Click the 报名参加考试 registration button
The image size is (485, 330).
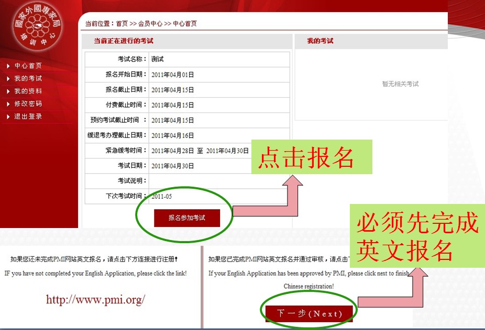[x=186, y=218]
